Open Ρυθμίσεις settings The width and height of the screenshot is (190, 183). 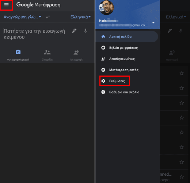[x=115, y=81]
